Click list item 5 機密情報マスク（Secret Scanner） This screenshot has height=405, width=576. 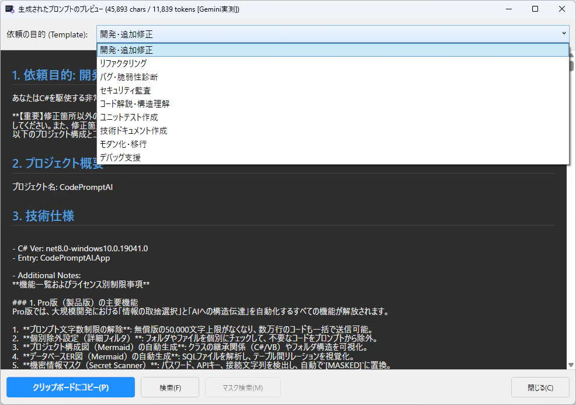[x=202, y=365]
